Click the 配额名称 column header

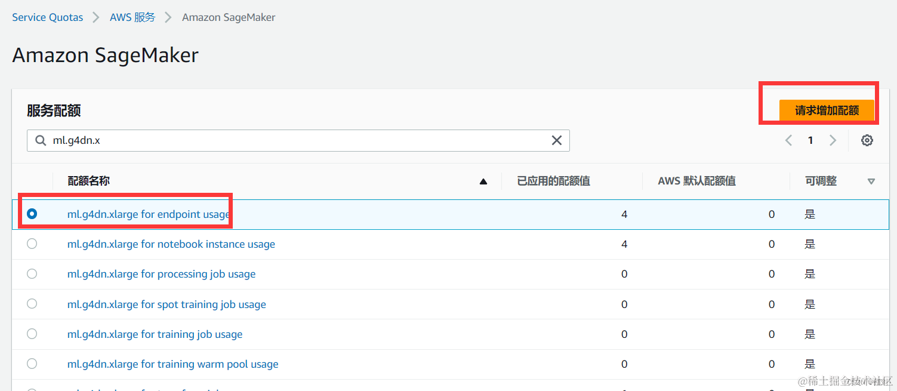89,181
